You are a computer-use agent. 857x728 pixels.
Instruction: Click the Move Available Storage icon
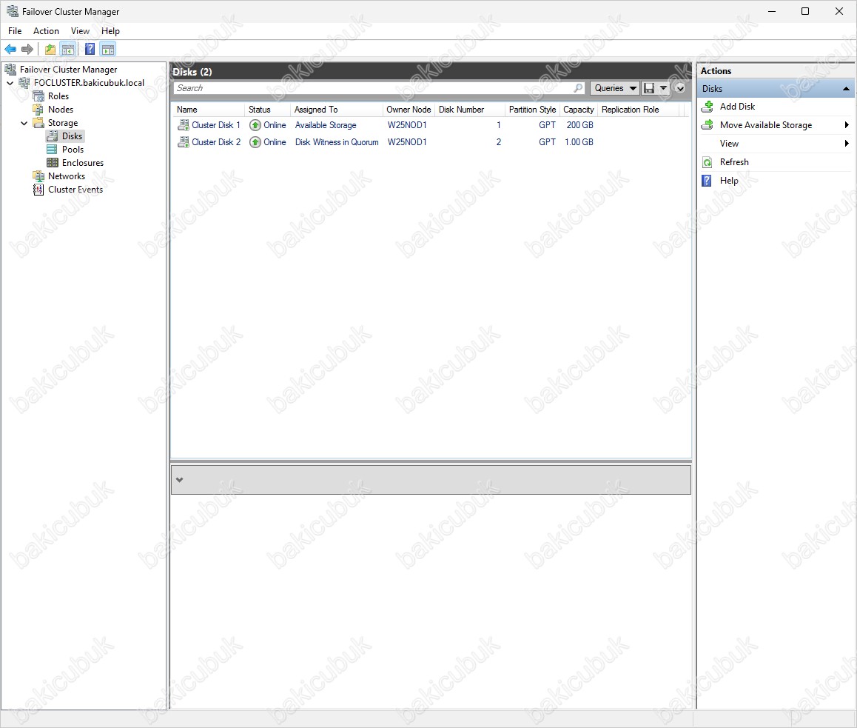[708, 125]
